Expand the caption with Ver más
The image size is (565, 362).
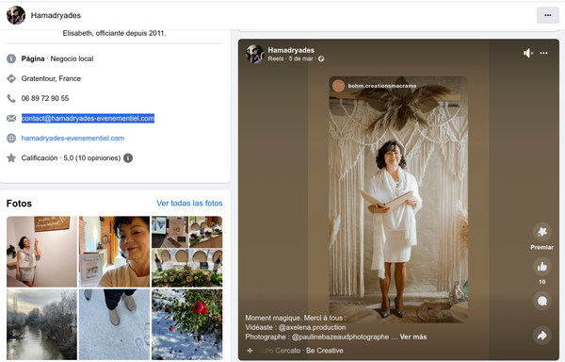[x=413, y=337]
